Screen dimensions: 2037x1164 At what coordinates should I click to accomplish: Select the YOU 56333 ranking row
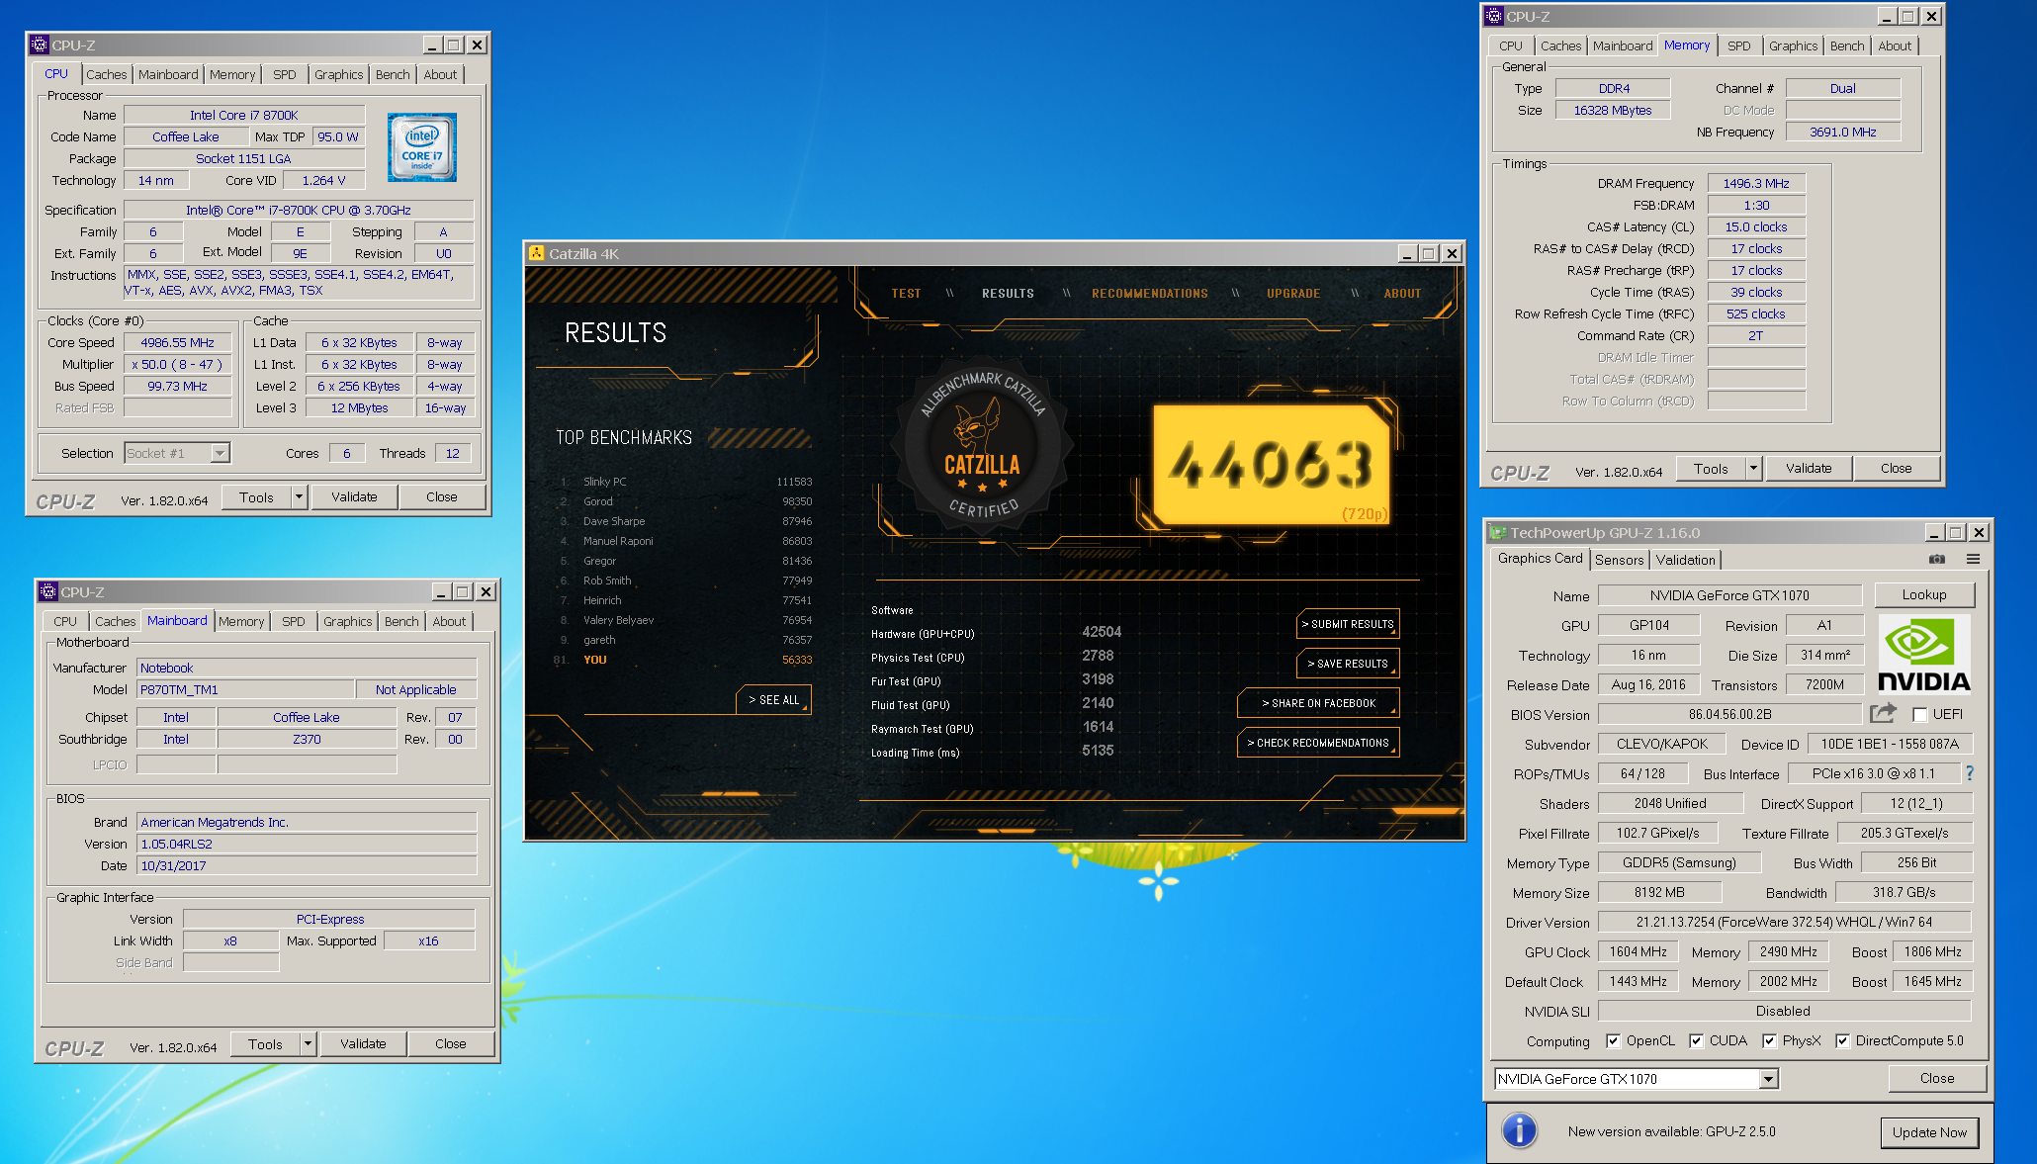pyautogui.click(x=683, y=660)
